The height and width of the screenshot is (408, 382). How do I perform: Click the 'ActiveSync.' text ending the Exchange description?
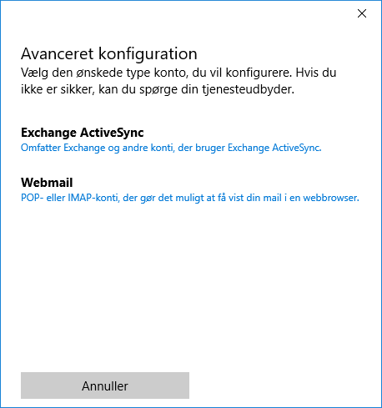297,148
